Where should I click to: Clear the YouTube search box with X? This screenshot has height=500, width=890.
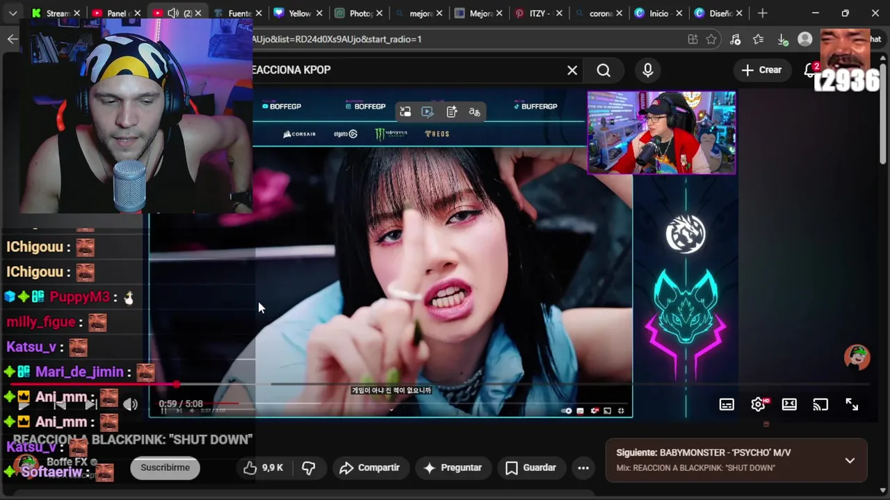(572, 70)
